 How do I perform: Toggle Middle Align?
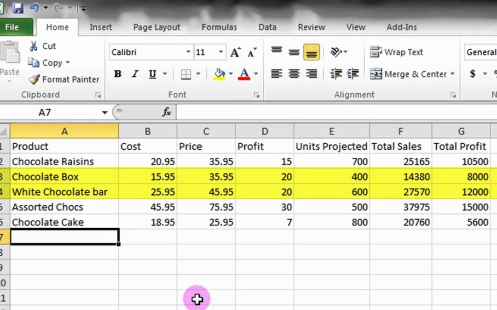point(294,52)
